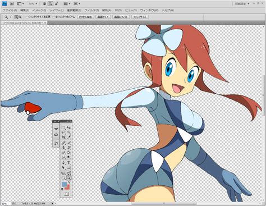The height and width of the screenshot is (206, 266).
Task: Click 画面サイズ button
Action: tap(103, 17)
